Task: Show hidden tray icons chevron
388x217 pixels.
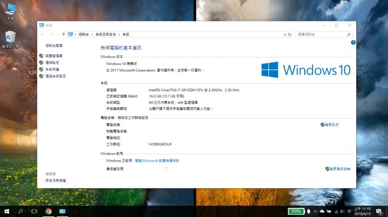Action: 315,211
